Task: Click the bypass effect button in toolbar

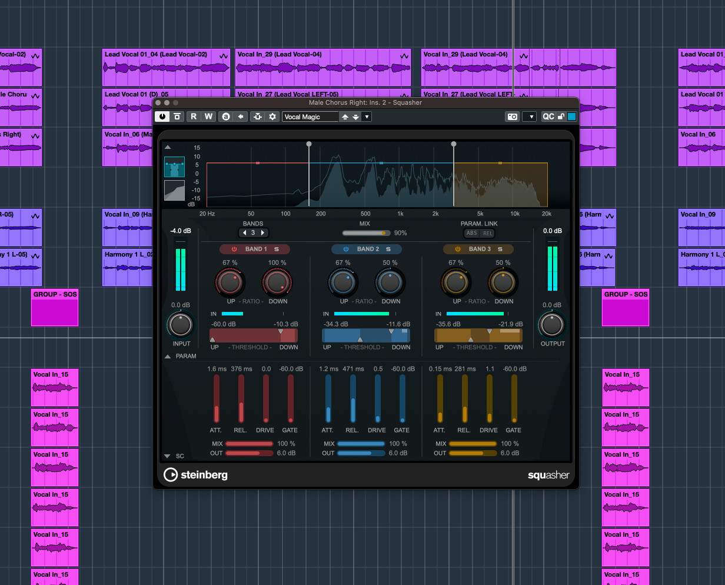Action: (177, 117)
